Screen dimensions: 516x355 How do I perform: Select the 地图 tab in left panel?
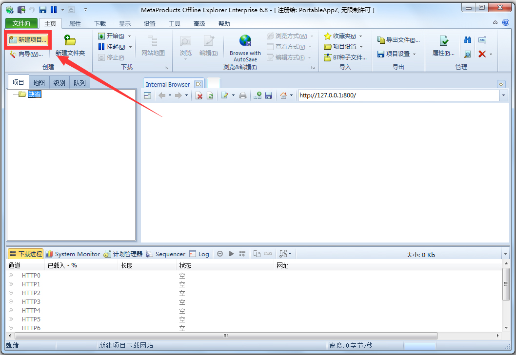[39, 83]
